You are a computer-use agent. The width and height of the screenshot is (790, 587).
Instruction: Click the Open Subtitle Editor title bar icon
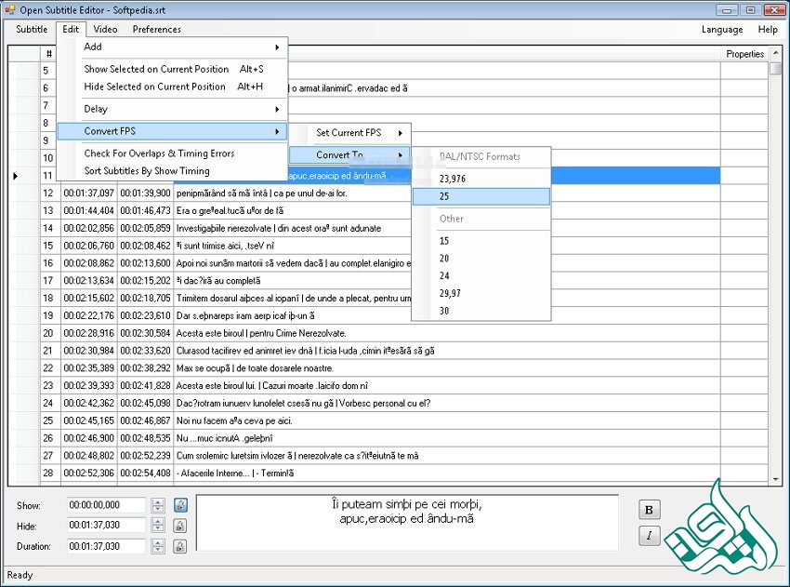point(9,8)
